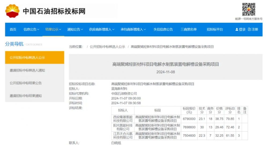
Task: Click the register document icon
Action: pyautogui.click(x=250, y=29)
